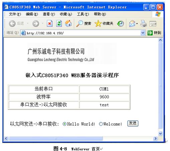The height and width of the screenshot is (151, 170).
Task: Click the 发送 button
Action: [x=133, y=123]
